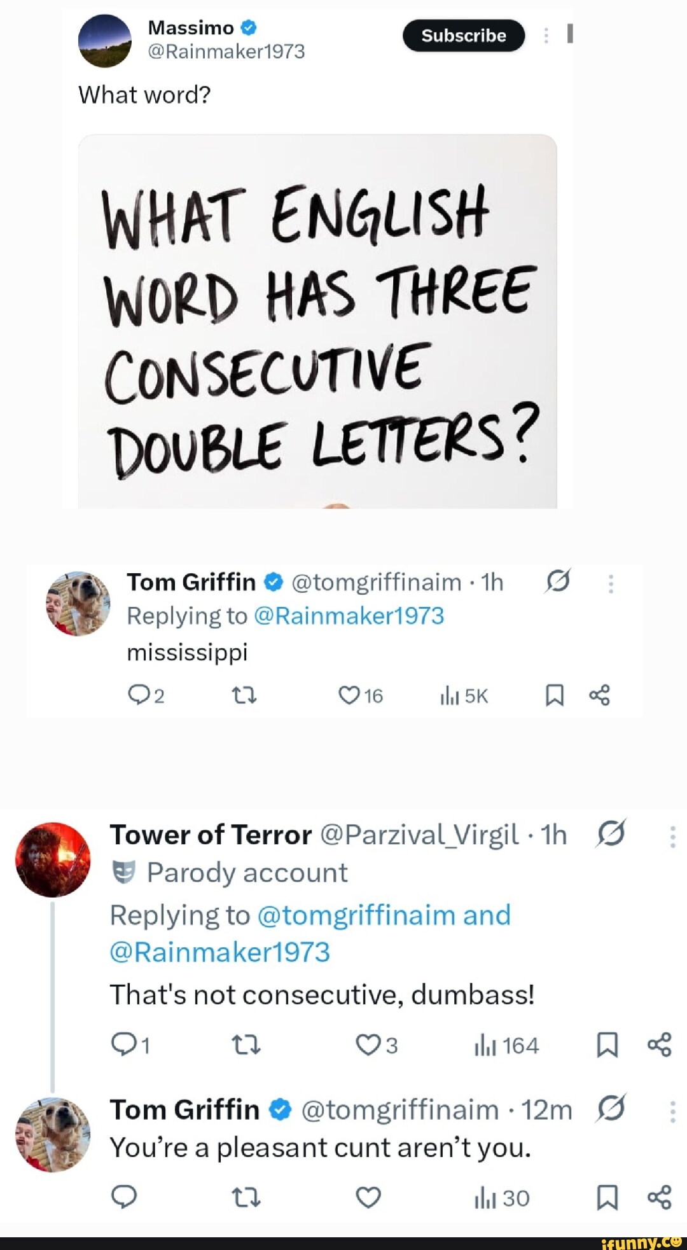Bookmark Tom Griffin's mississippi tweet
Screen dimensions: 687x1250
click(x=555, y=695)
